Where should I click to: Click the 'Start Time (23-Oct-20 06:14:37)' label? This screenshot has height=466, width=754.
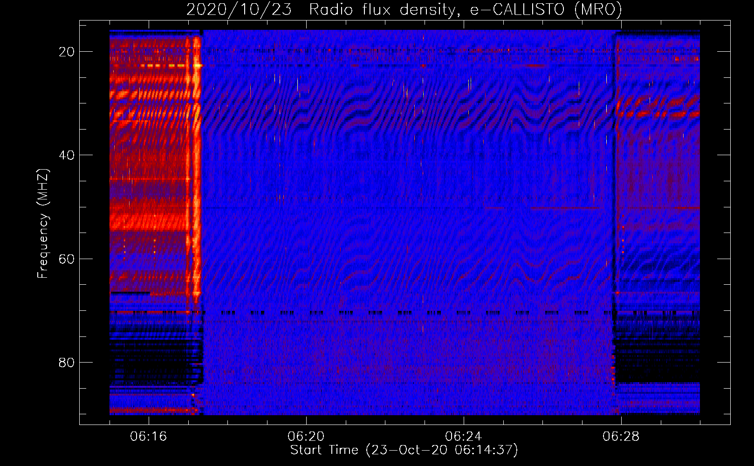coord(404,450)
